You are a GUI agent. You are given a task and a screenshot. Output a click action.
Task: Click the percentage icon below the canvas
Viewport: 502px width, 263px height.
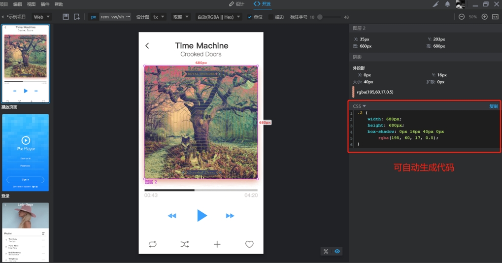(326, 251)
